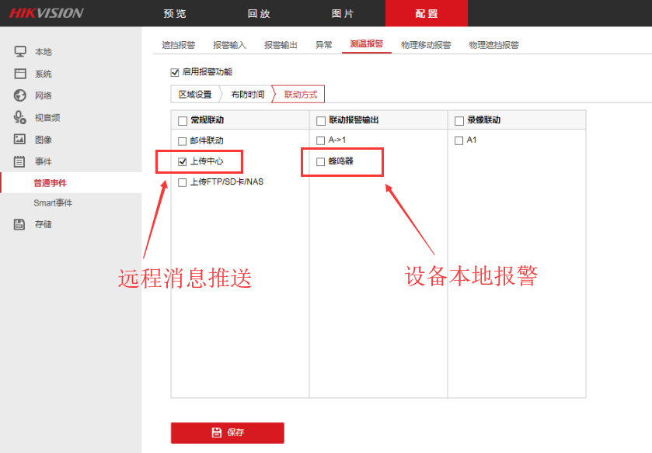Image resolution: width=652 pixels, height=453 pixels.
Task: Click the globe icon beside 网络
Action: pyautogui.click(x=20, y=95)
